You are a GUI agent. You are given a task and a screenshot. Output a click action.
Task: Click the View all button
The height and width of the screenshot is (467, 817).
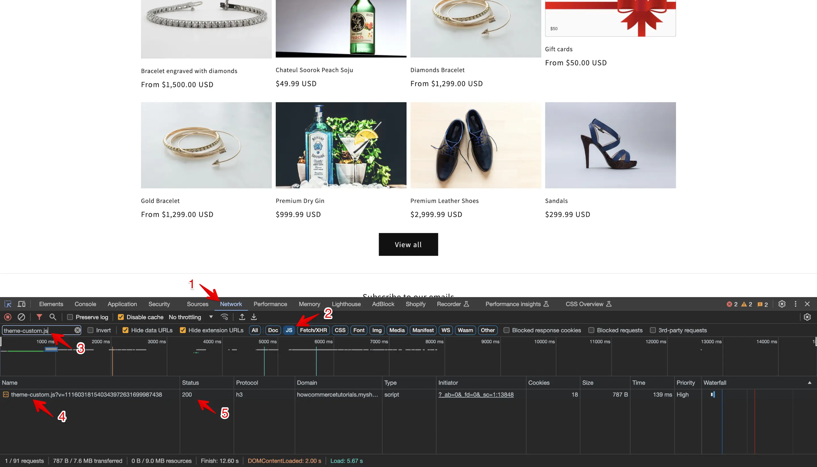click(408, 244)
